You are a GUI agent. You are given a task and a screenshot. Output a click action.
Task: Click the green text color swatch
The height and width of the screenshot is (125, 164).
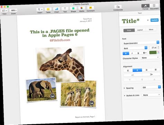coord(153,52)
